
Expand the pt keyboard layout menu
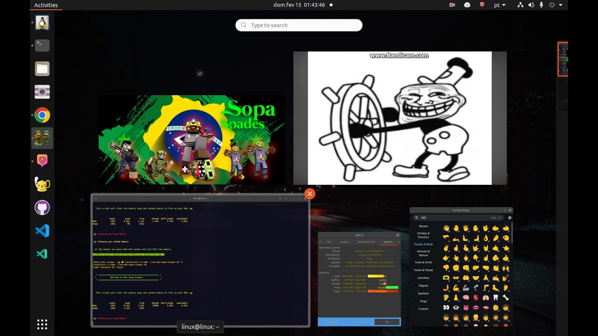tap(499, 5)
